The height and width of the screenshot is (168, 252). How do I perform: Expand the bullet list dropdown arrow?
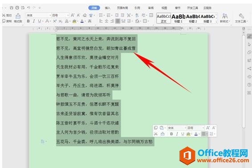(104, 16)
